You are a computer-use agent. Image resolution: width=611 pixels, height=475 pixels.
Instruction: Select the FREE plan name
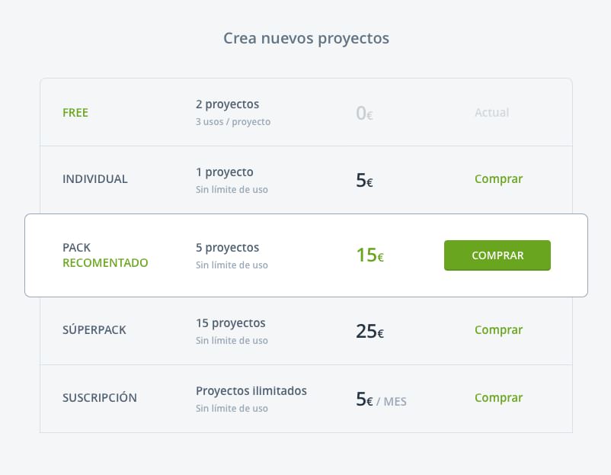tap(75, 113)
